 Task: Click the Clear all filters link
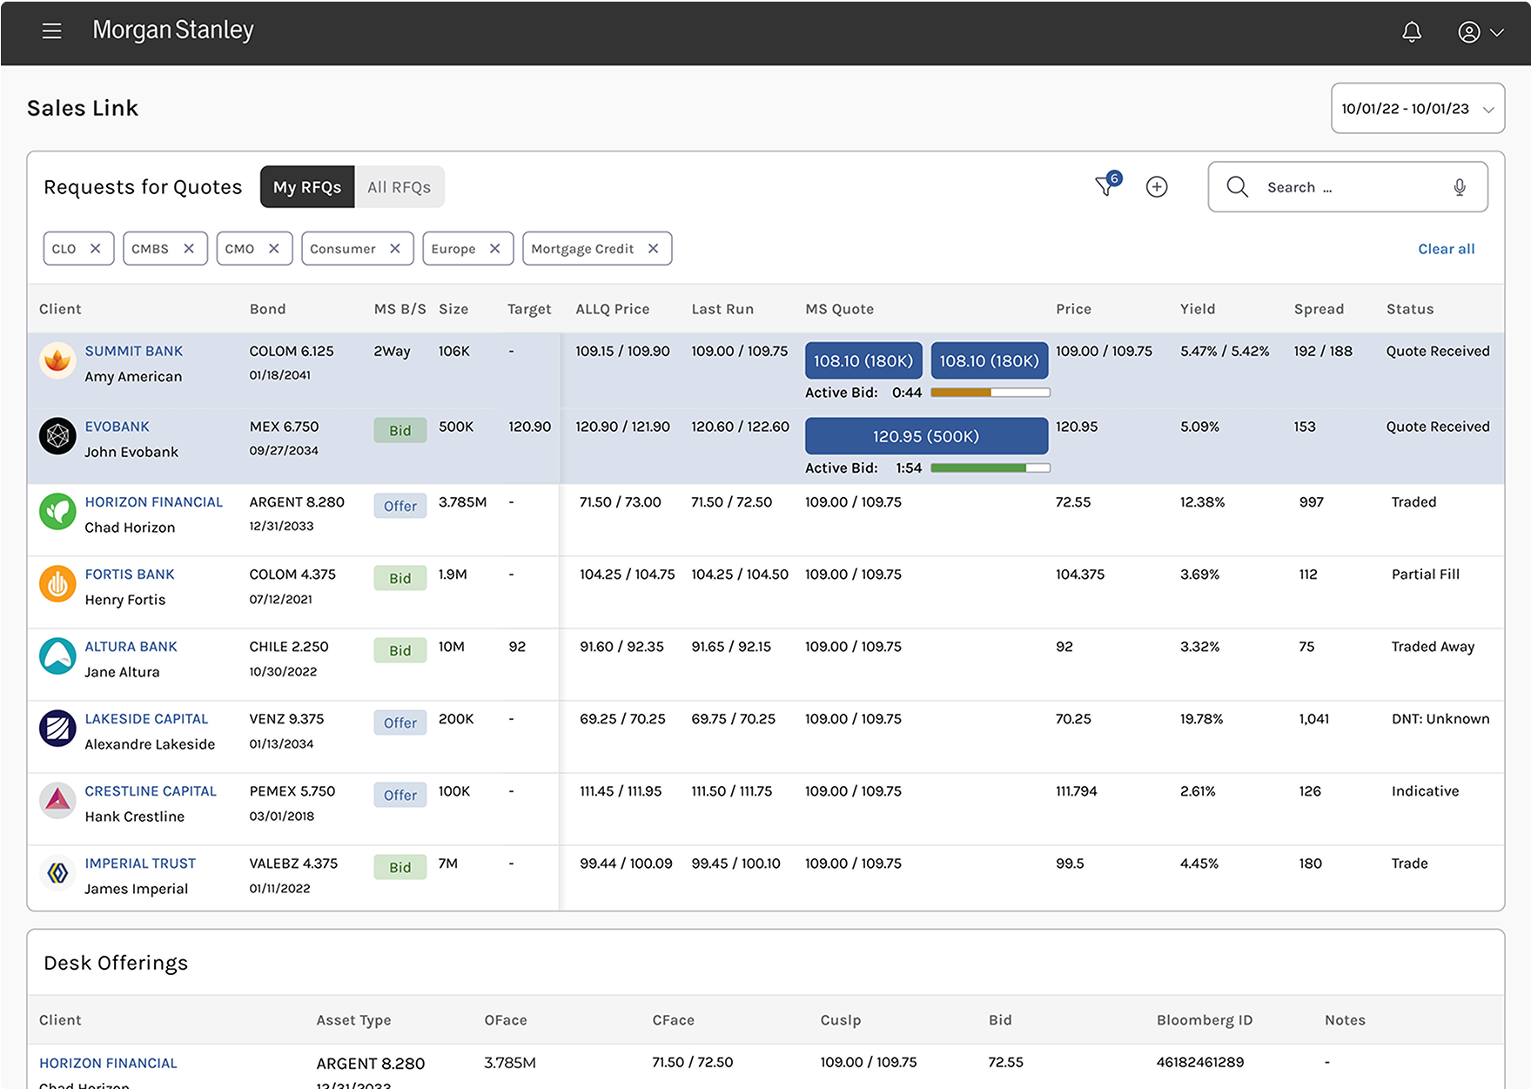(1446, 249)
